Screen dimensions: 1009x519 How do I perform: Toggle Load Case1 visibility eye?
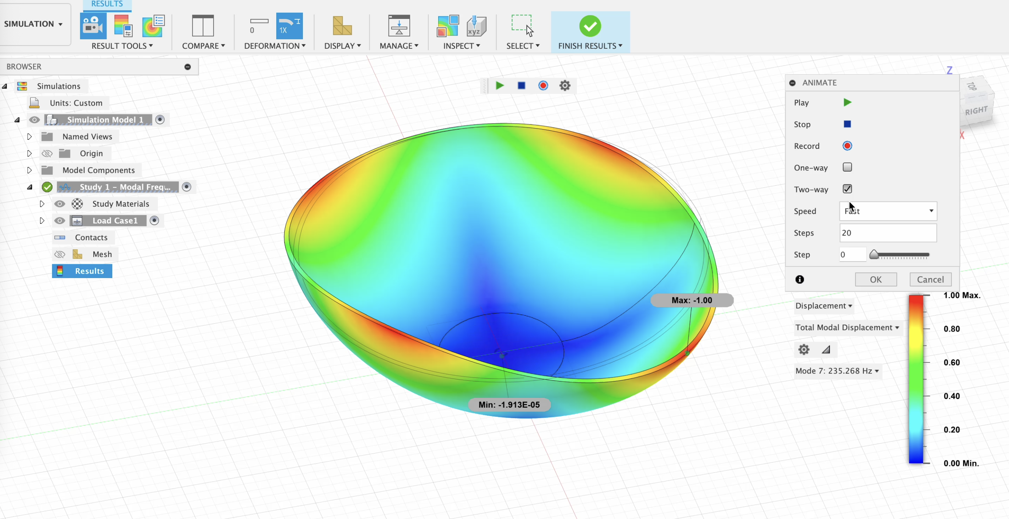[x=59, y=221]
